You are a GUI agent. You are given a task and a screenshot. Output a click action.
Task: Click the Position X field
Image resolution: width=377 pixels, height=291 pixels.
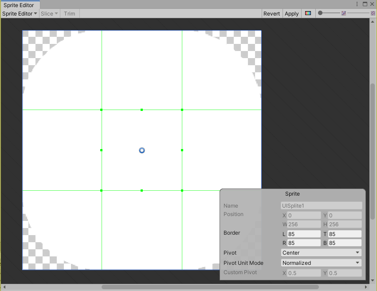(x=304, y=216)
